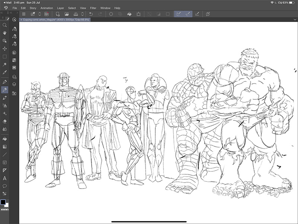Select the rectangular Selection area tool

coord(4,57)
